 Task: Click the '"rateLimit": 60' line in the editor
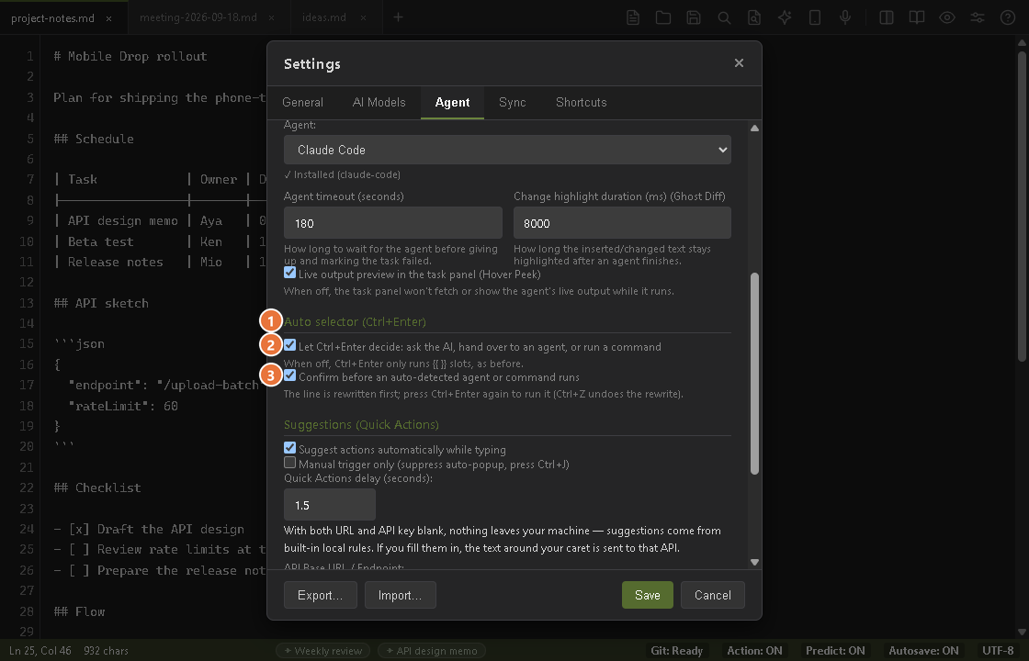123,406
